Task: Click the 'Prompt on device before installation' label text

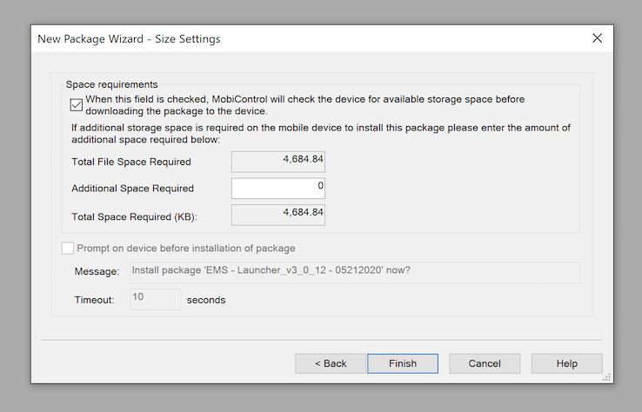Action: [x=186, y=249]
